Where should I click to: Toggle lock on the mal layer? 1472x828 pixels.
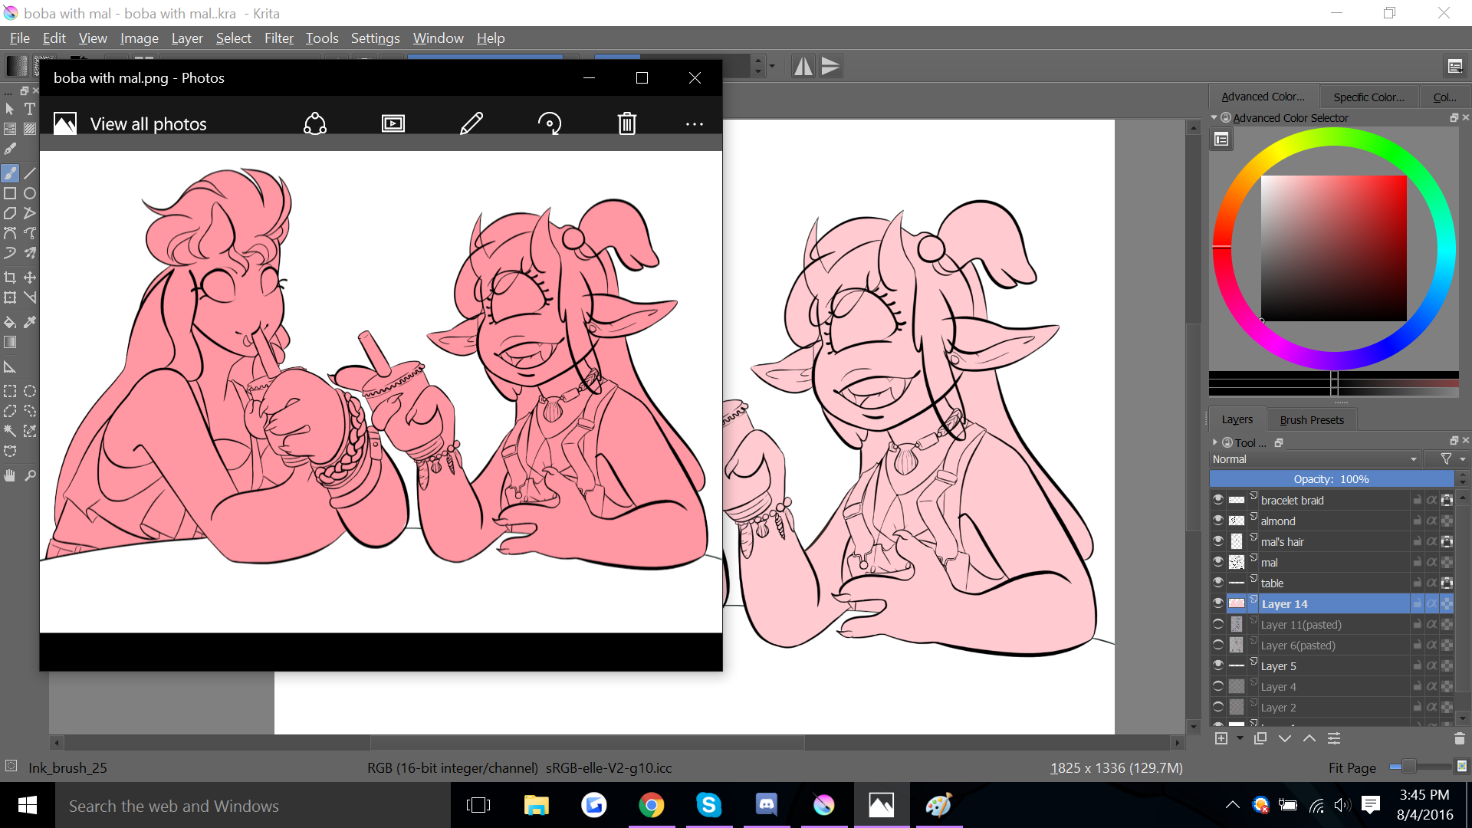pyautogui.click(x=1417, y=563)
